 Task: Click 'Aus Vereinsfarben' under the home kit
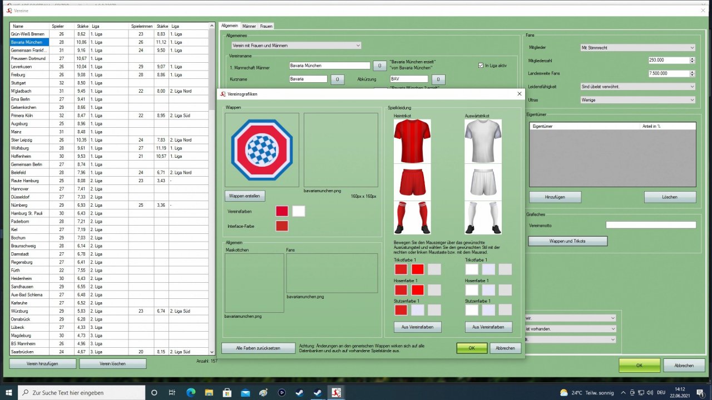pos(417,327)
